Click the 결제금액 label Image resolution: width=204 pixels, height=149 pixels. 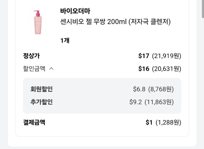pyautogui.click(x=34, y=122)
